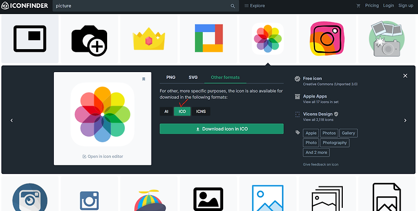Click the Photography tag
The width and height of the screenshot is (418, 211).
click(334, 143)
